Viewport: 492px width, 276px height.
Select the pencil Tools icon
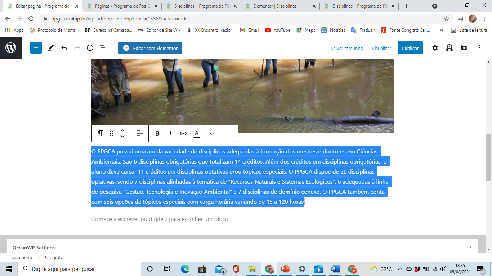51,48
